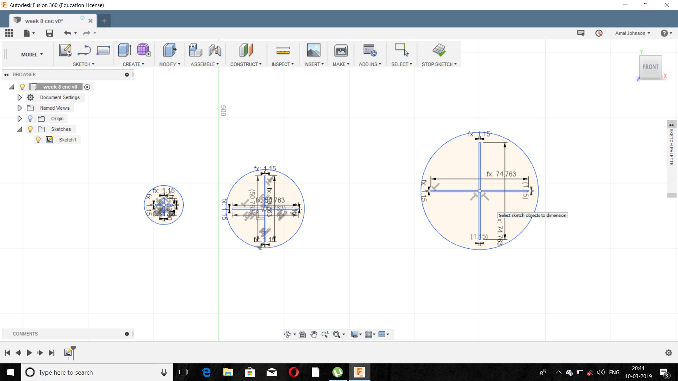Viewport: 678px width, 381px height.
Task: Expand the Named Views folder
Action: coord(19,108)
